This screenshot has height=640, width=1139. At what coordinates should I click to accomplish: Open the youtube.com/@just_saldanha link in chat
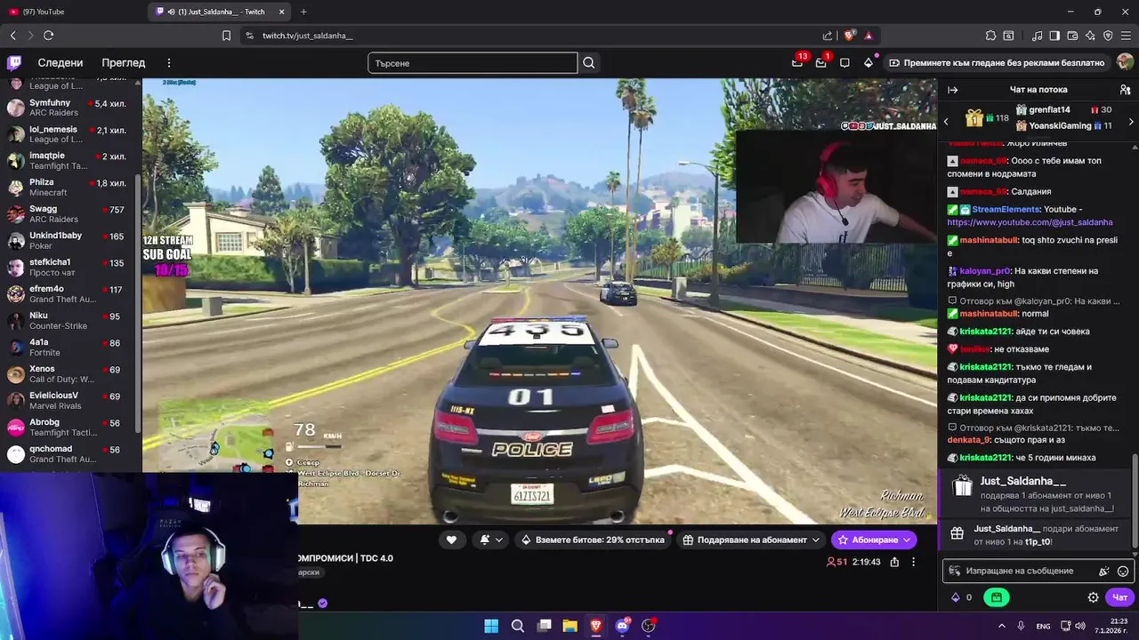pos(1030,222)
